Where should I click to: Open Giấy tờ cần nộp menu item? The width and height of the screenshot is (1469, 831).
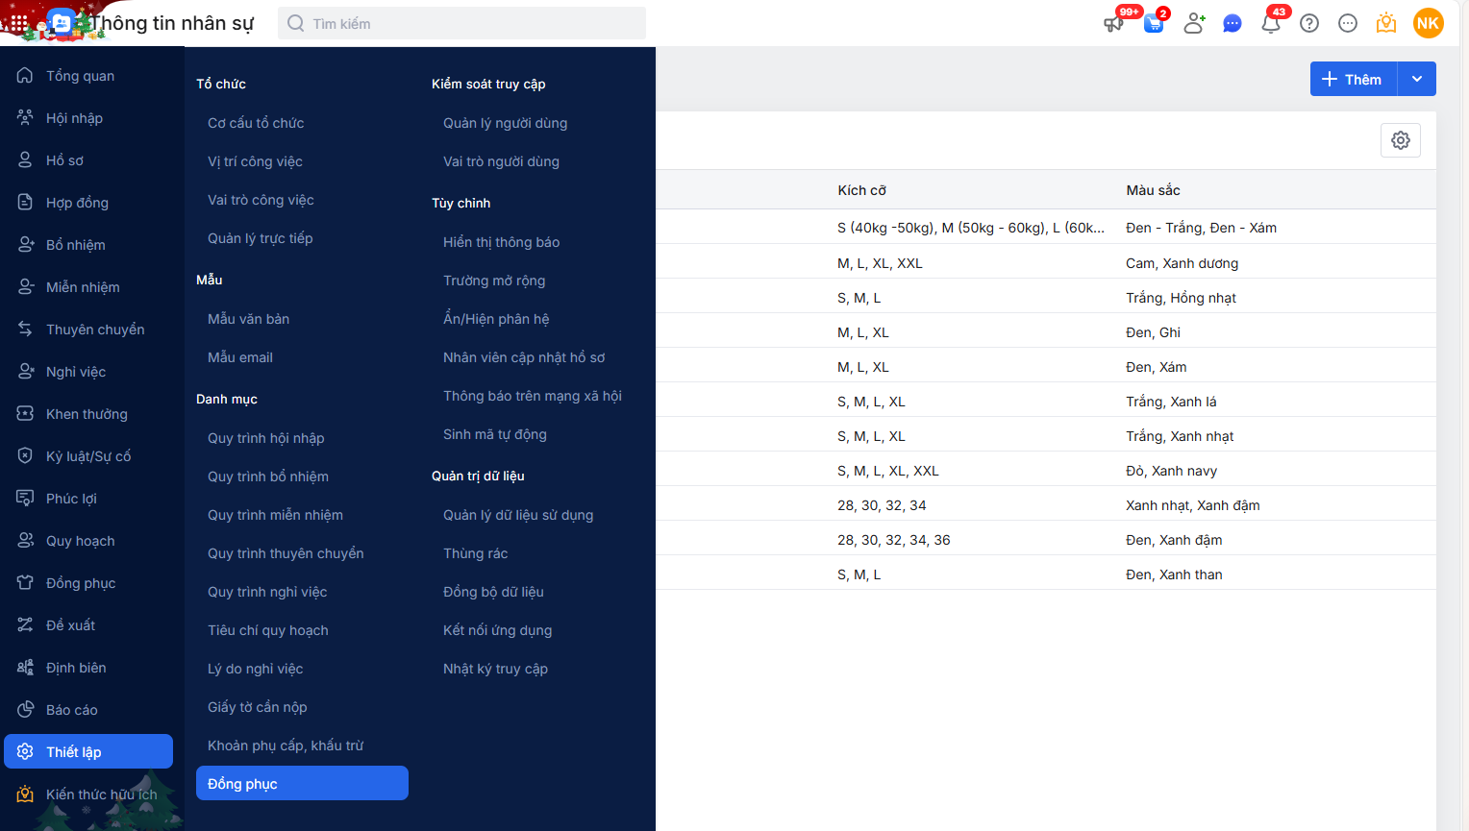pos(257,707)
